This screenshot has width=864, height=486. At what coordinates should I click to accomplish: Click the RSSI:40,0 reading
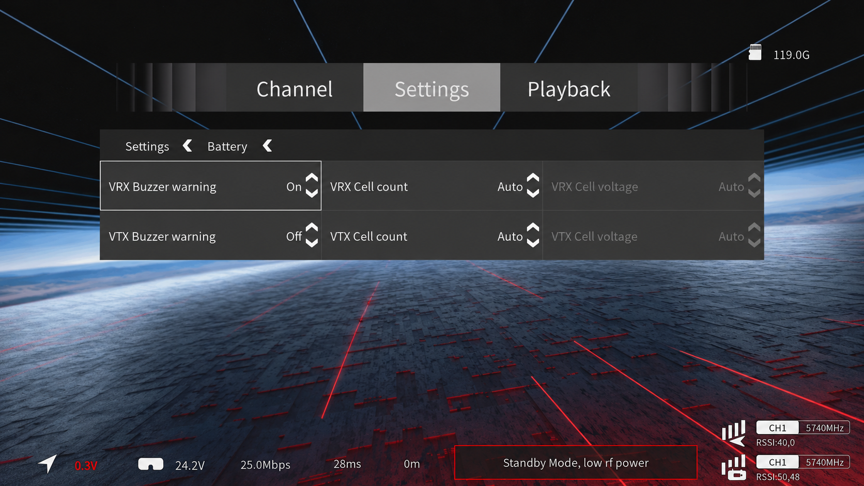pos(776,443)
